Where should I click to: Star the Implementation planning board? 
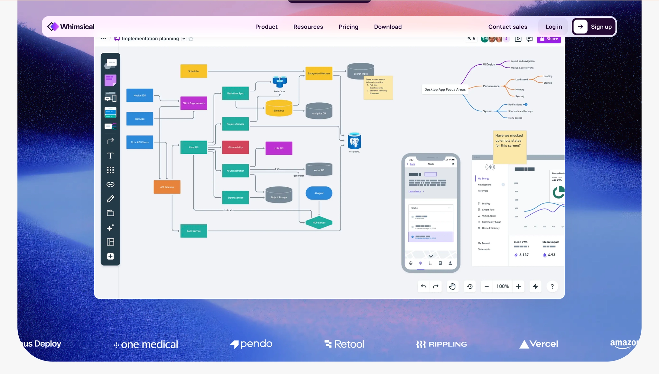point(191,39)
